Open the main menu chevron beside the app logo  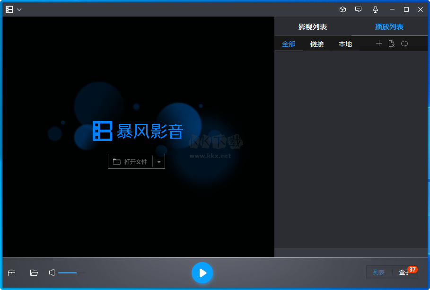(x=19, y=9)
